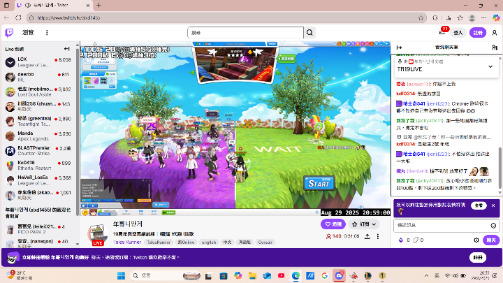503x283 pixels.
Task: Collapse the chat panel arrow icon
Action: click(x=399, y=48)
